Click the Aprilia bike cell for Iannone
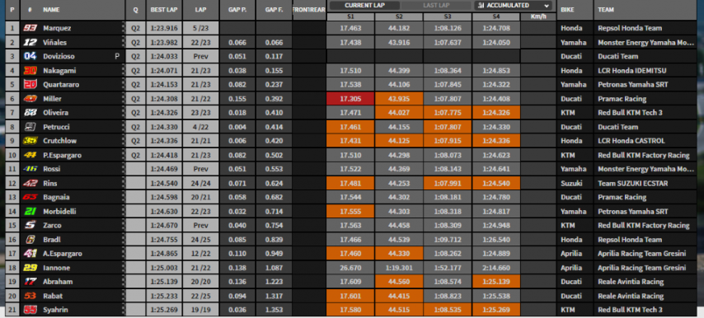The image size is (704, 318). point(575,268)
